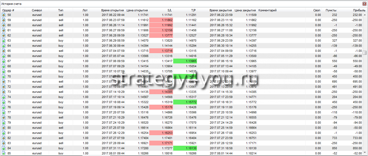368x156 pixels.
Task: Click the Пункты column header
Action: [x=331, y=10]
